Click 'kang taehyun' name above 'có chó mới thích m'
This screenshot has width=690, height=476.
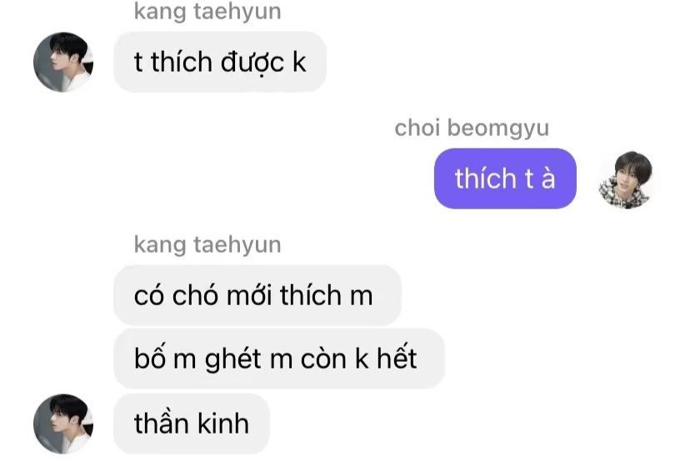point(207,244)
